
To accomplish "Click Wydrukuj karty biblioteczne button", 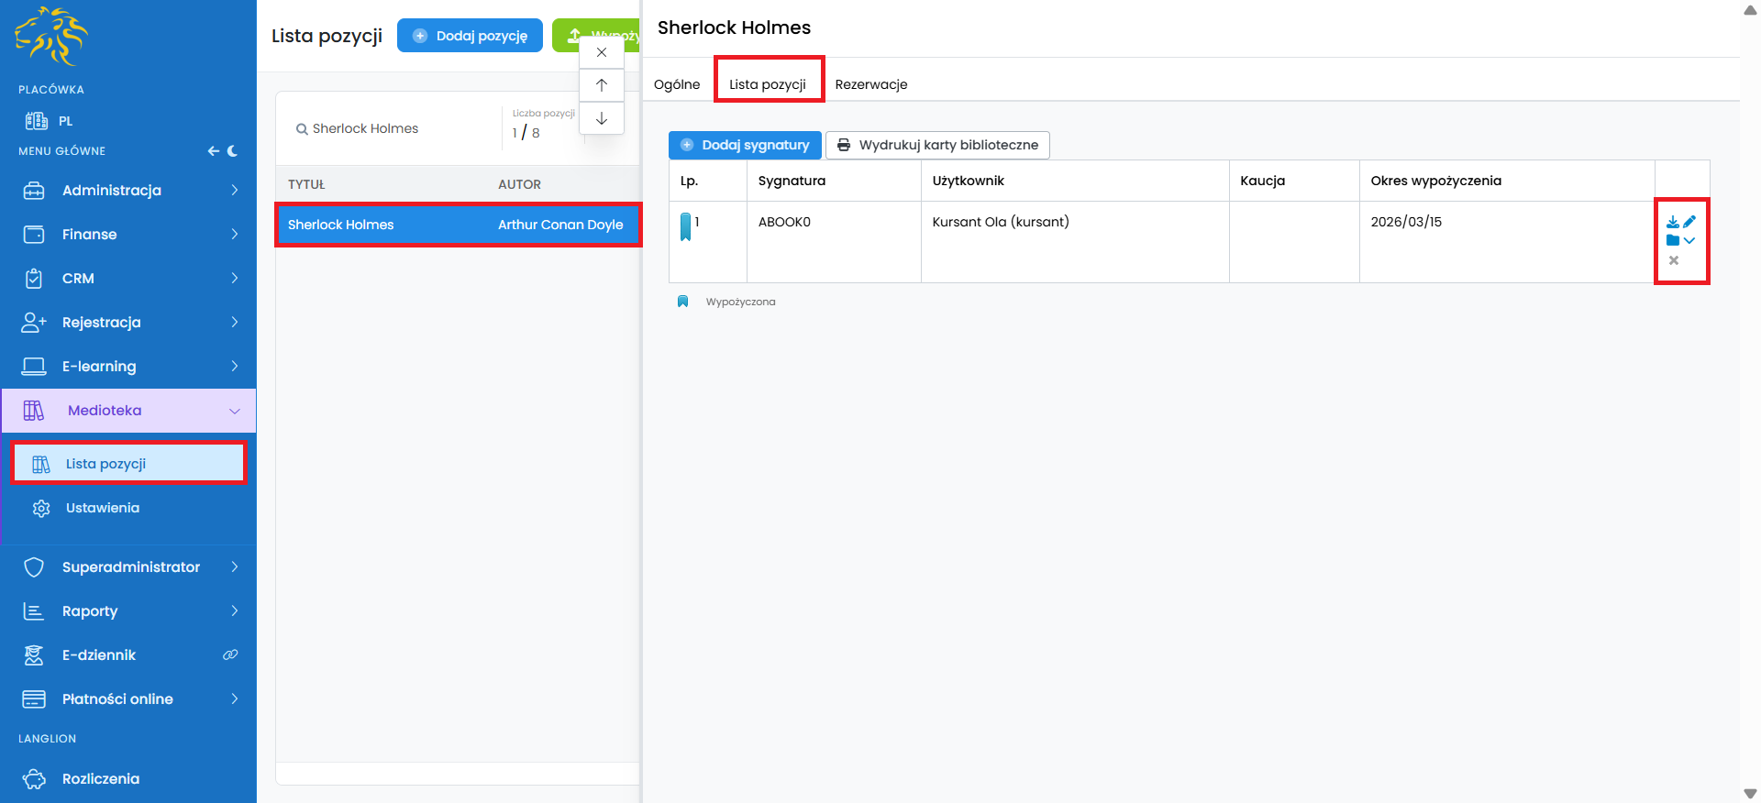I will coord(937,145).
